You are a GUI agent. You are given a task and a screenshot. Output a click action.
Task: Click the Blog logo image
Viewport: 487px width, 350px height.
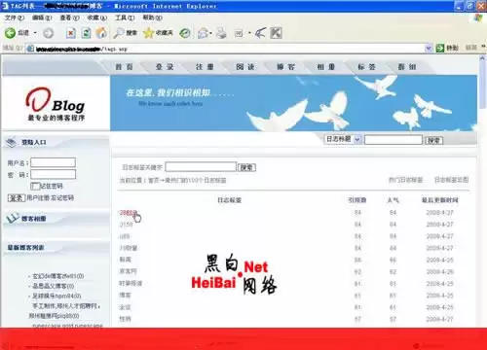(56, 104)
